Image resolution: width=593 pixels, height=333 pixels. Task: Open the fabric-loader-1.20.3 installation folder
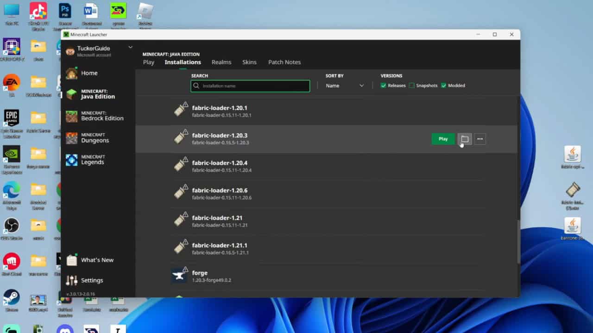click(x=465, y=139)
